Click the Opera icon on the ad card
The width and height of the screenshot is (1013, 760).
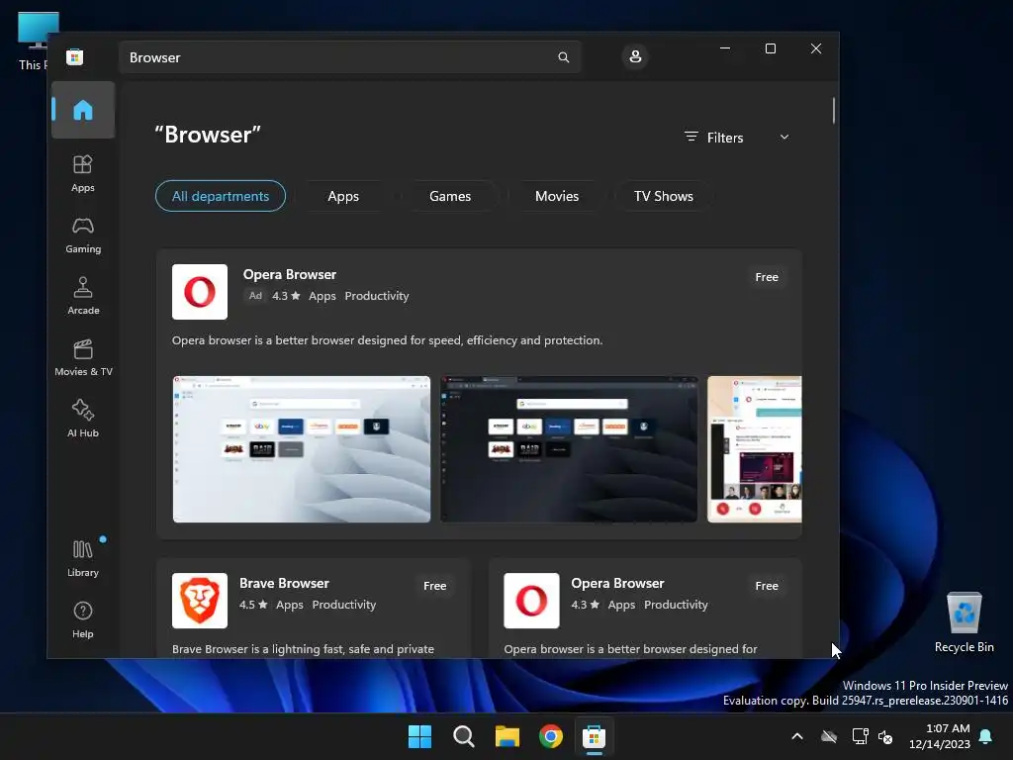point(200,292)
